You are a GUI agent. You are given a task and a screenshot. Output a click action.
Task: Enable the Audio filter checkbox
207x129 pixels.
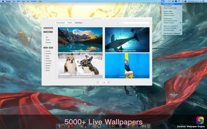45,40
